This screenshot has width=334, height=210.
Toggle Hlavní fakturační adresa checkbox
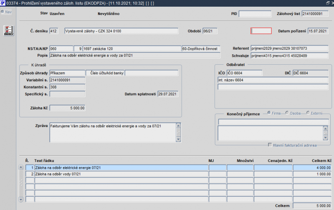coord(270,145)
